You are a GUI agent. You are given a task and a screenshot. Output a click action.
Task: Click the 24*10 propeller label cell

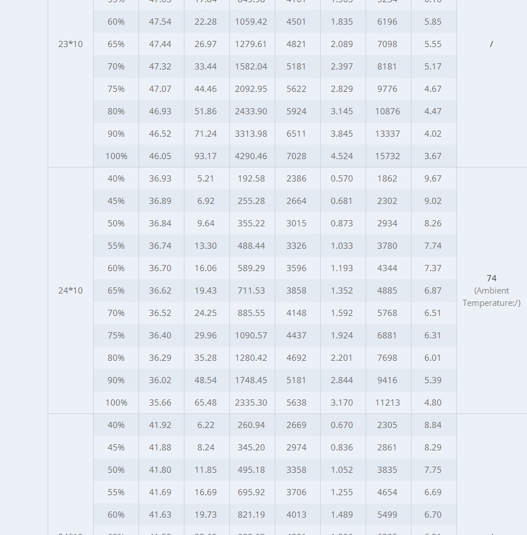point(71,291)
